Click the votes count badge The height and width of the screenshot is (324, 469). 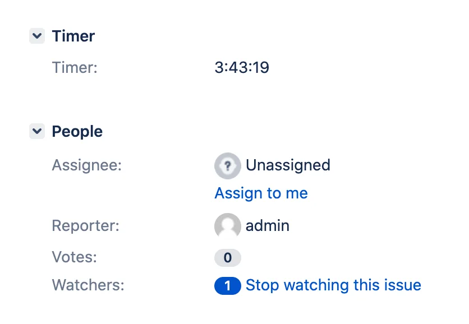[x=228, y=258]
